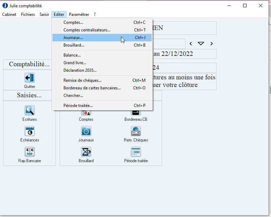Open the Paramétrer menu
The image size is (271, 217).
79,14
